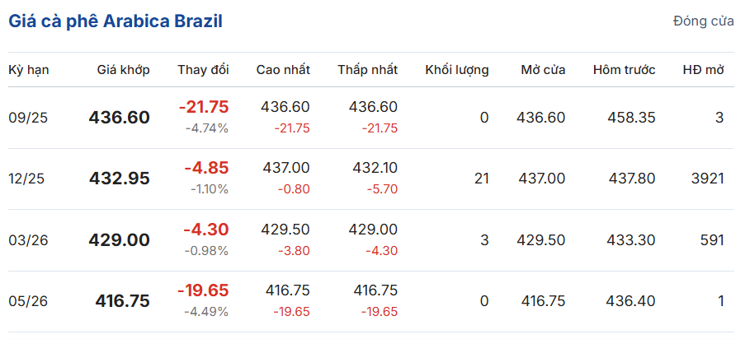The width and height of the screenshot is (745, 339).
Task: Click the 'Mở cửa' column header
Action: (x=543, y=70)
